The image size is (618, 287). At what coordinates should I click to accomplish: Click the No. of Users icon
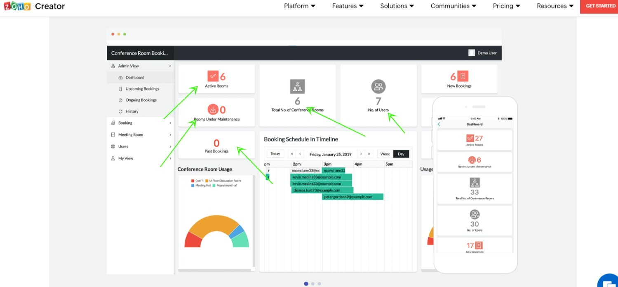pos(378,87)
